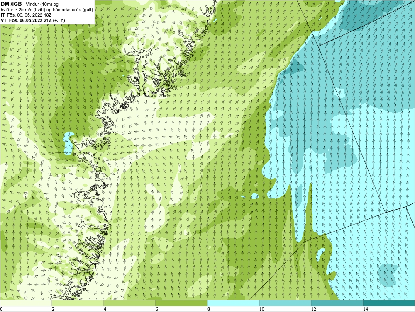The width and height of the screenshot is (415, 312).
Task: Click the DMI/IGB title text
Action: [12, 4]
